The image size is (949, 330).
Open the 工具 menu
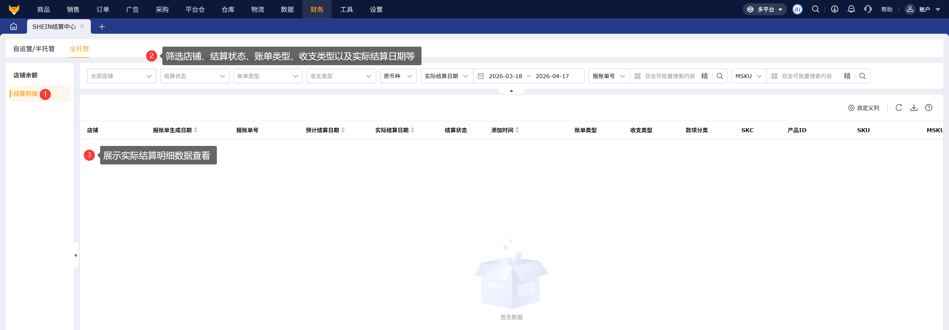click(x=347, y=9)
